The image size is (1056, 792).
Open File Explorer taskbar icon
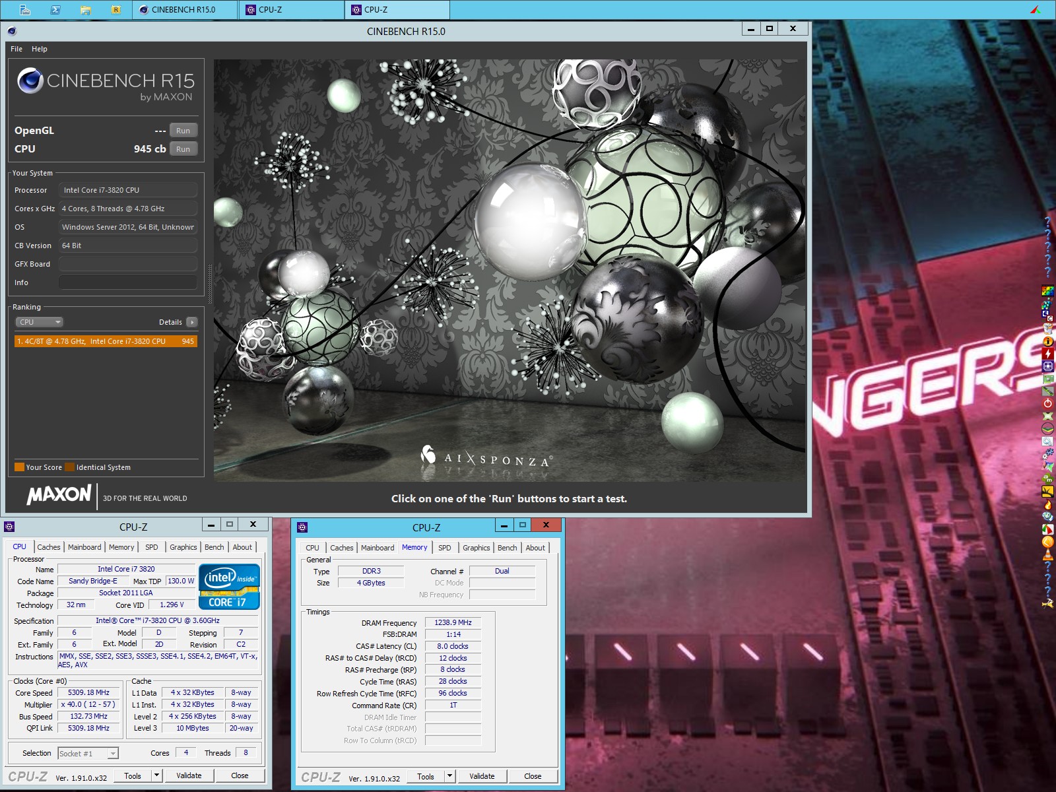(x=85, y=10)
